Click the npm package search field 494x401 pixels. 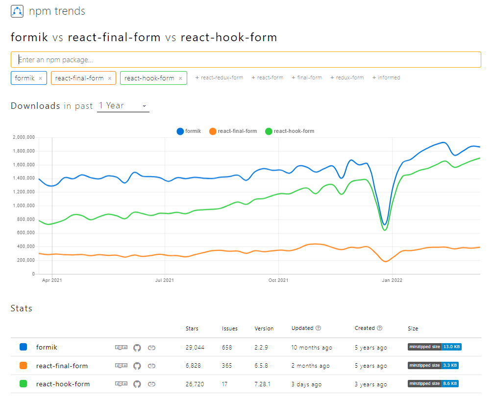tap(245, 59)
